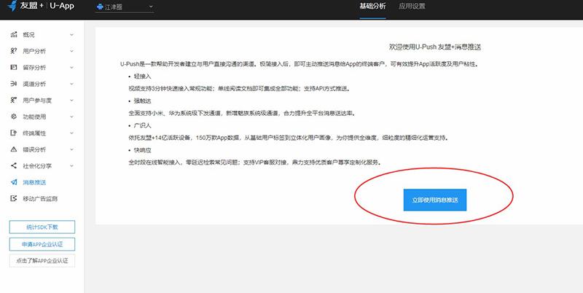Click the 用户分析 user analysis icon
583x293 pixels.
click(15, 51)
